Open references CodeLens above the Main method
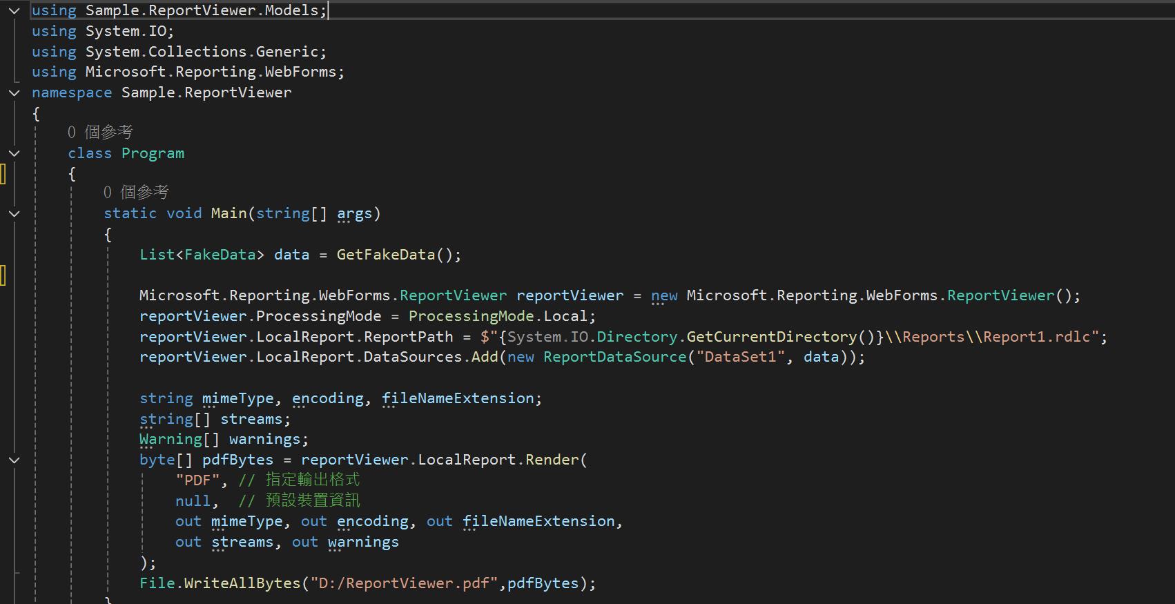1175x604 pixels. pyautogui.click(x=136, y=192)
